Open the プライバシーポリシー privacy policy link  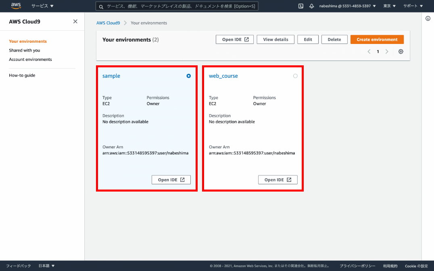click(x=357, y=266)
